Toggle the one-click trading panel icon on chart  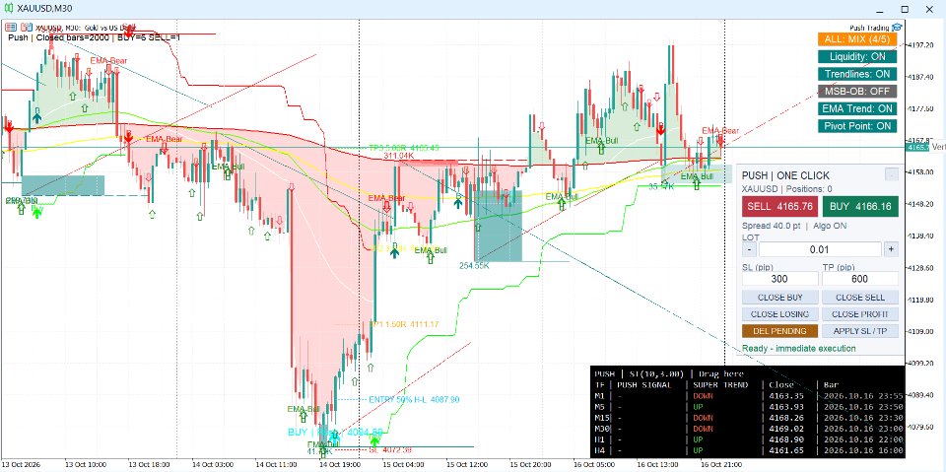point(11,27)
